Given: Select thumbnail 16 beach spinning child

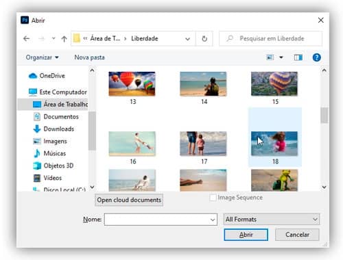Looking at the screenshot, I should pos(132,144).
